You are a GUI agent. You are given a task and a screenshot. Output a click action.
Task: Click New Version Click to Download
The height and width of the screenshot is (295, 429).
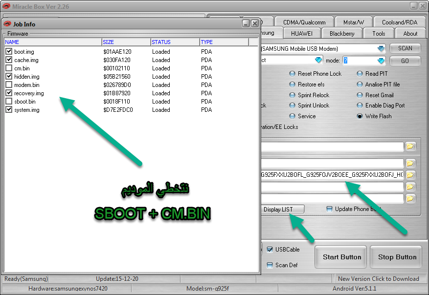coord(379,278)
